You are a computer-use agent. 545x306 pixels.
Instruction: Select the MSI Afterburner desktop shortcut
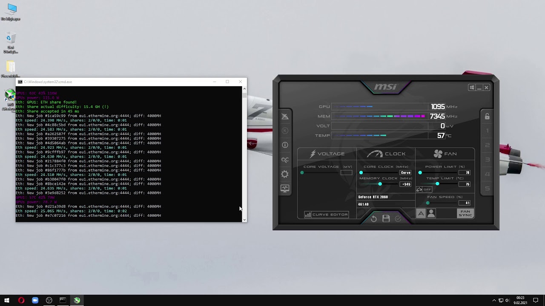pyautogui.click(x=9, y=101)
